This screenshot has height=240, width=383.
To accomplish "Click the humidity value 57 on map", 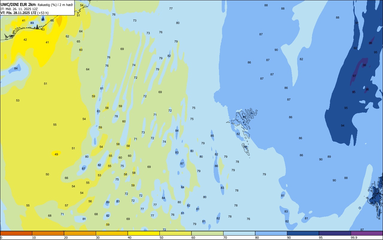I will pyautogui.click(x=66, y=206).
